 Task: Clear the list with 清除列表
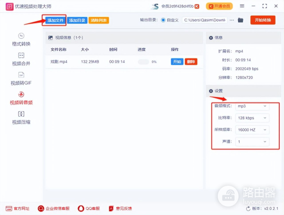(99, 20)
